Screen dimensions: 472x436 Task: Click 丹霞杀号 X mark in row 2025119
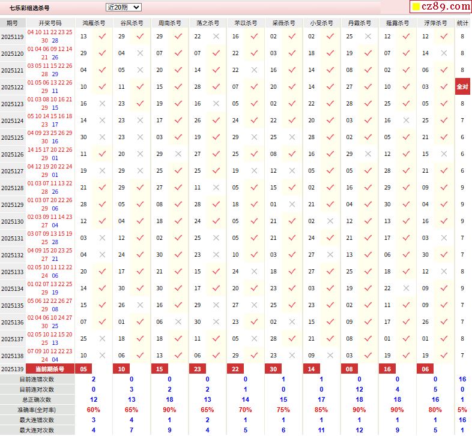point(368,37)
